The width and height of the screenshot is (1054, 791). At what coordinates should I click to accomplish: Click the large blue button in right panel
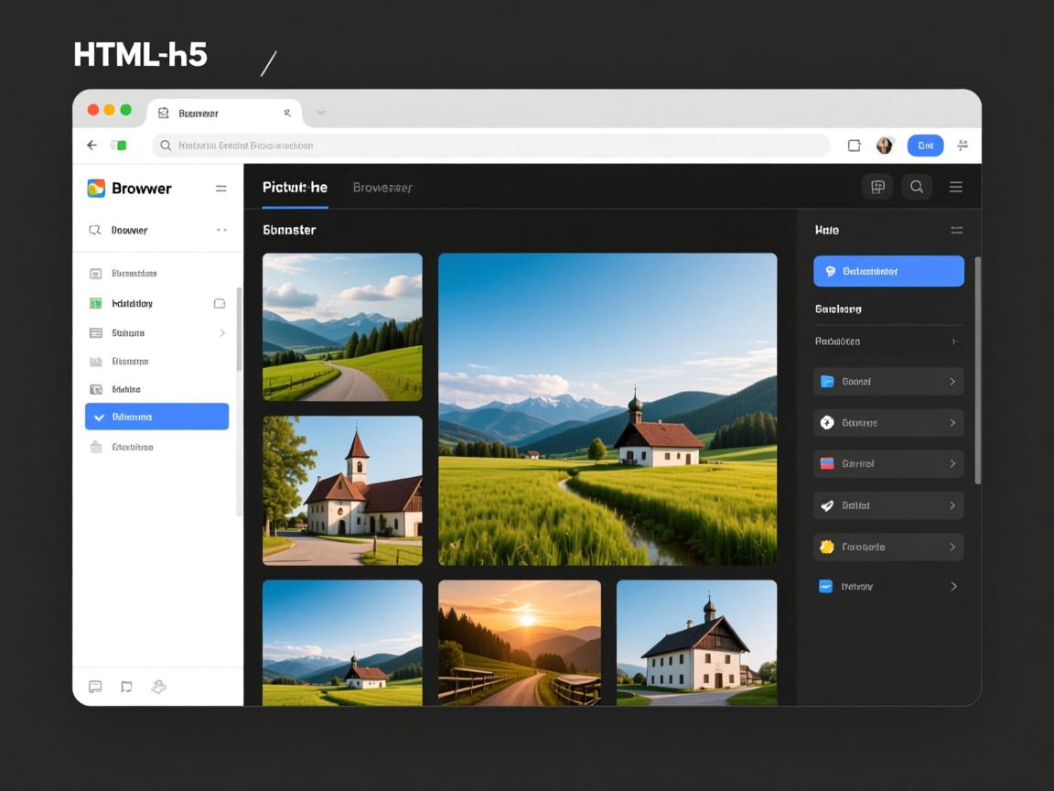(888, 271)
